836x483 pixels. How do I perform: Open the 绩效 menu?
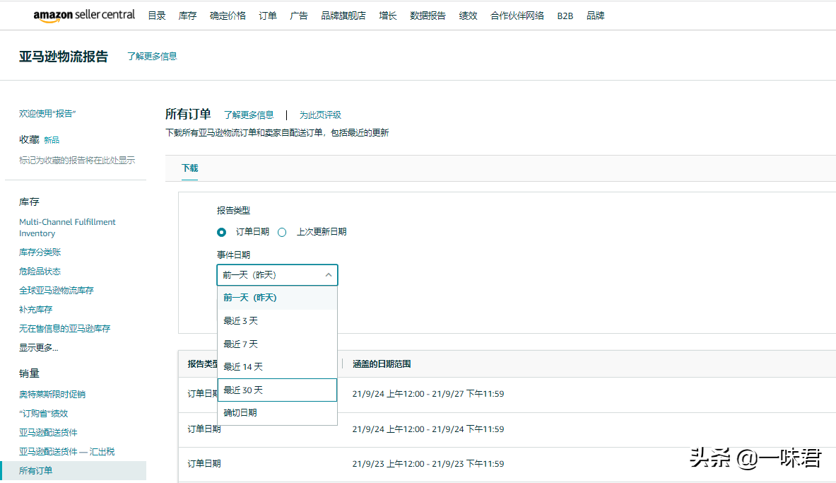(x=468, y=16)
